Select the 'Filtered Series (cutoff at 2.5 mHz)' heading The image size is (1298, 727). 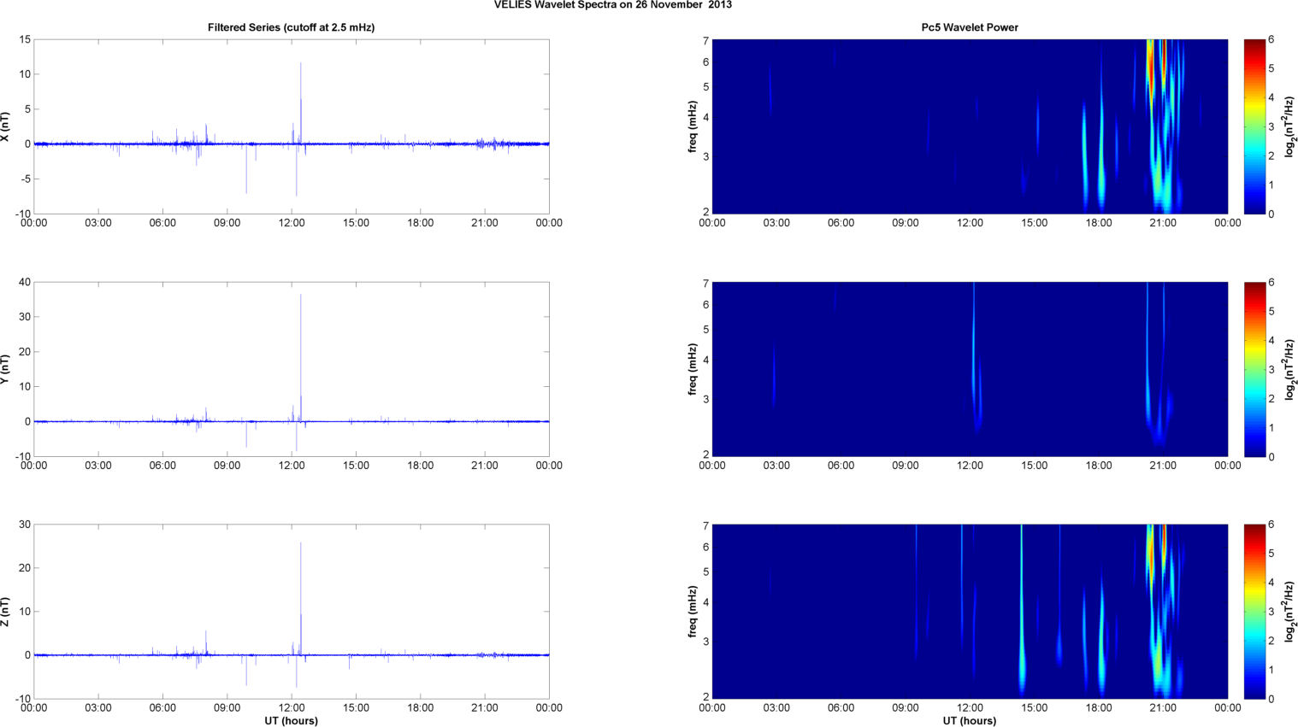pos(291,27)
